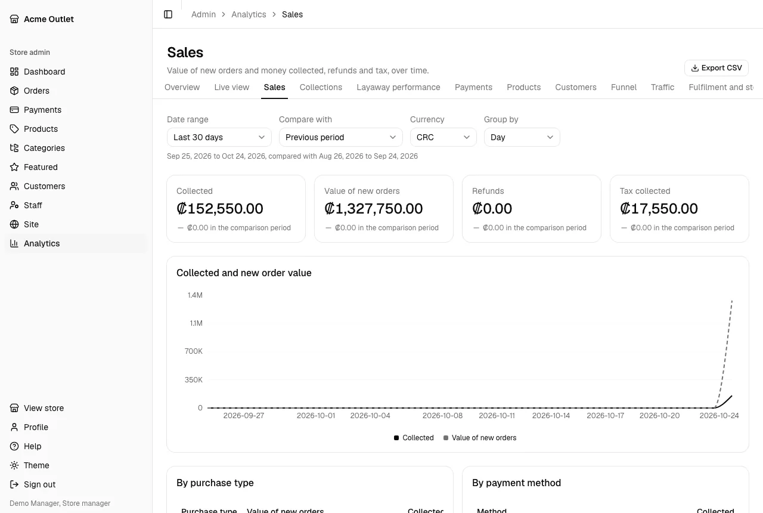The height and width of the screenshot is (513, 763).
Task: Click the Orders box icon
Action: (14, 91)
